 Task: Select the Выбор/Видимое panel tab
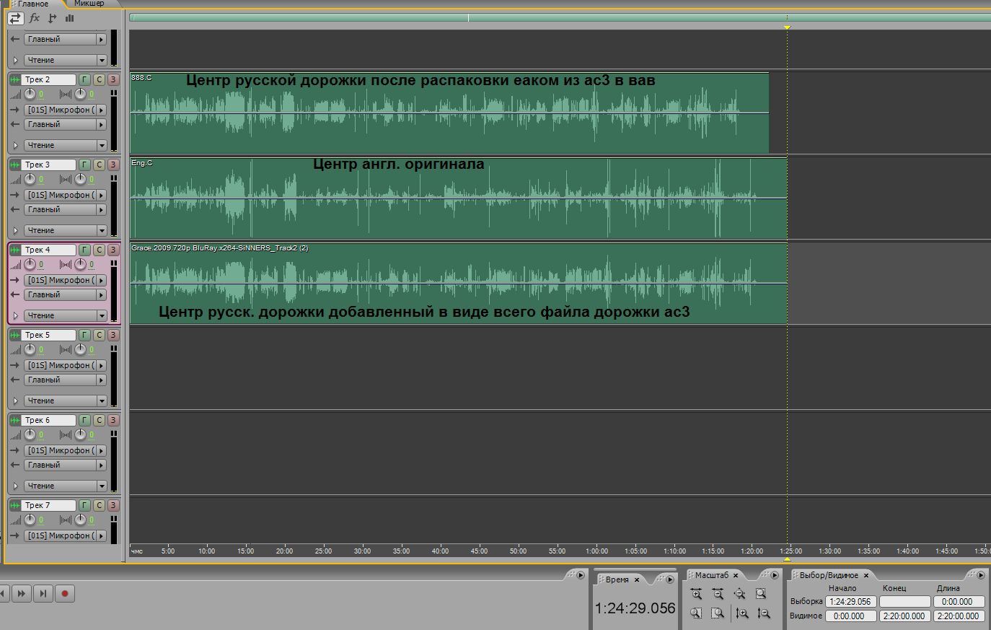click(829, 575)
